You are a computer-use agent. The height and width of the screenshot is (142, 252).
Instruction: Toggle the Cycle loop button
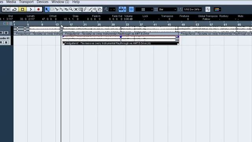(x=14, y=9)
